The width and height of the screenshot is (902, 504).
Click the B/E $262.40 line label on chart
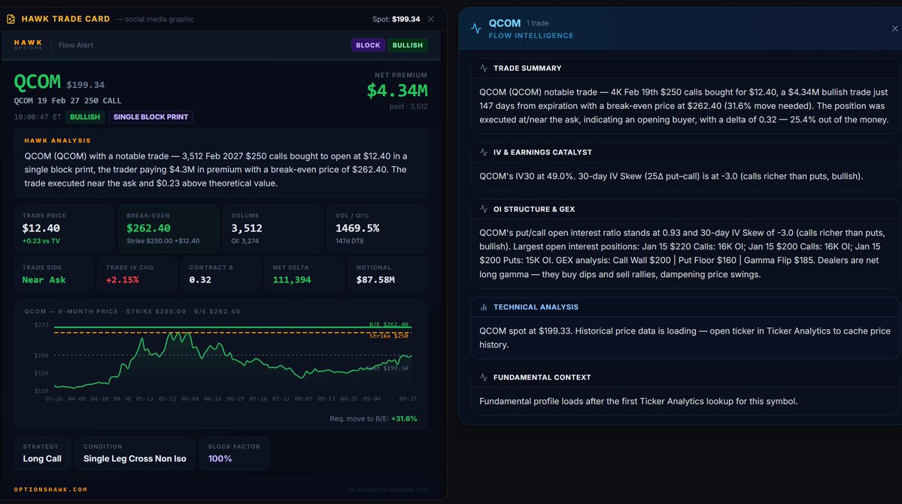point(388,324)
